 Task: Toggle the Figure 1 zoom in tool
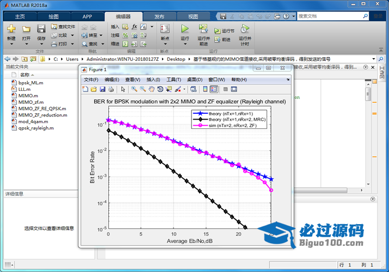134,89
